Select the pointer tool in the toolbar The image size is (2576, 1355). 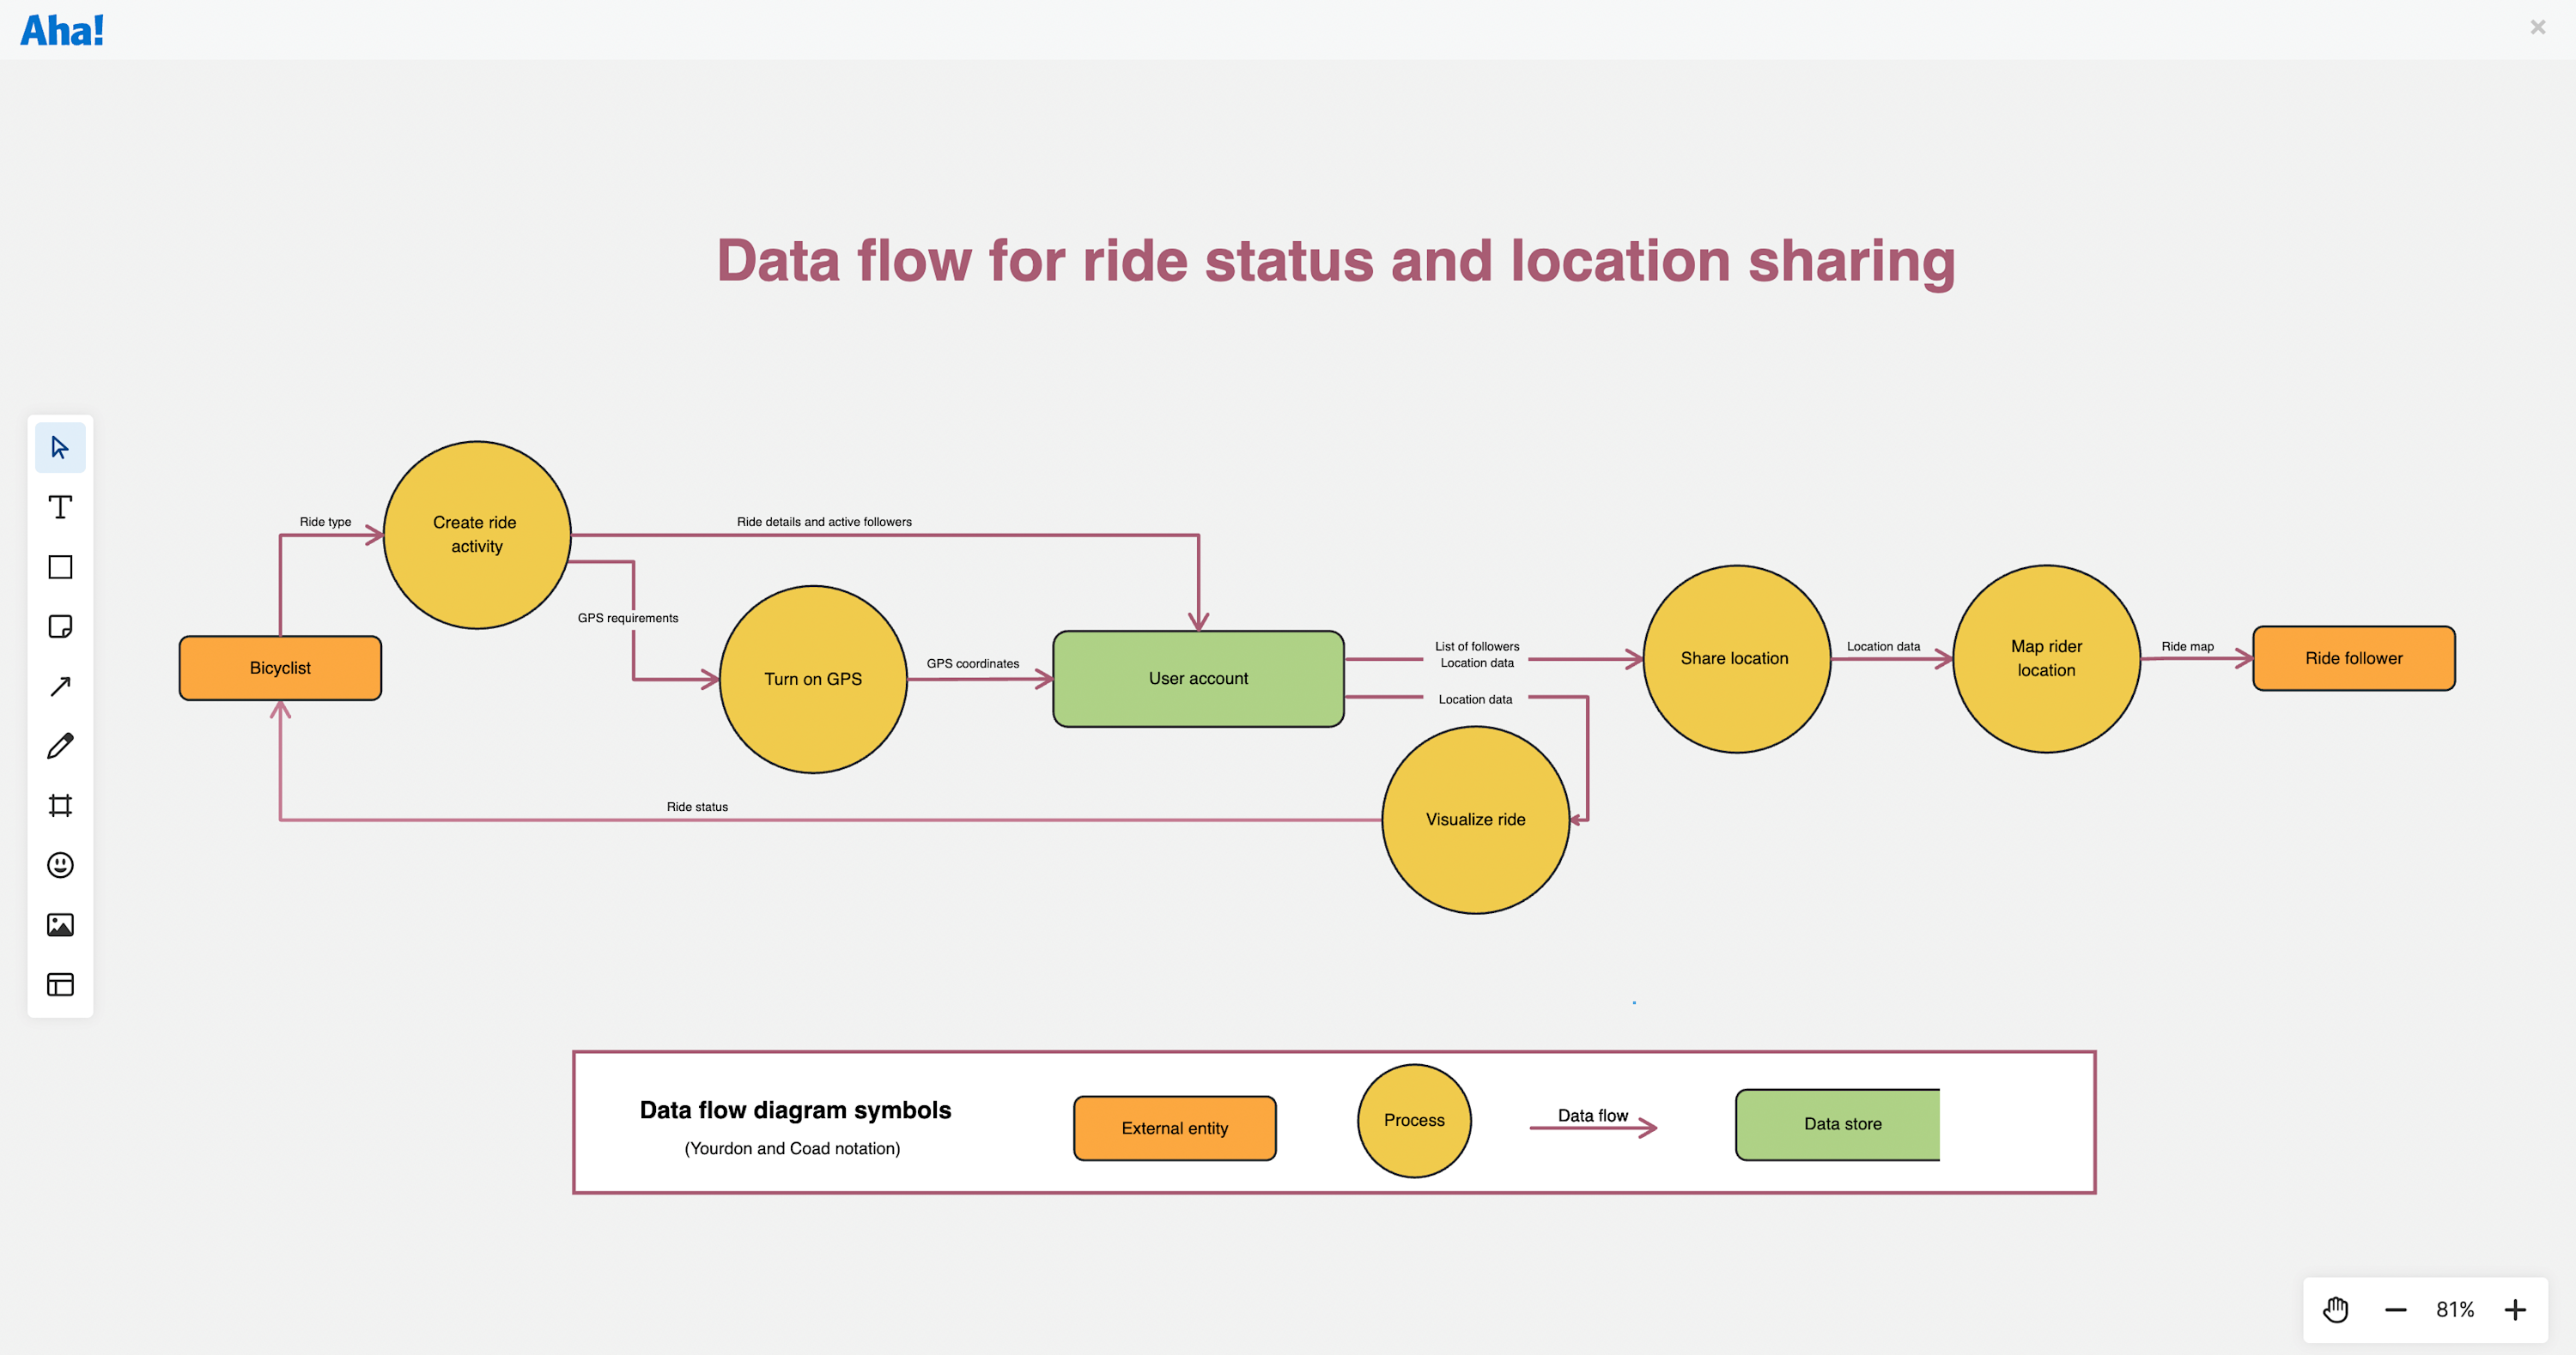[60, 448]
